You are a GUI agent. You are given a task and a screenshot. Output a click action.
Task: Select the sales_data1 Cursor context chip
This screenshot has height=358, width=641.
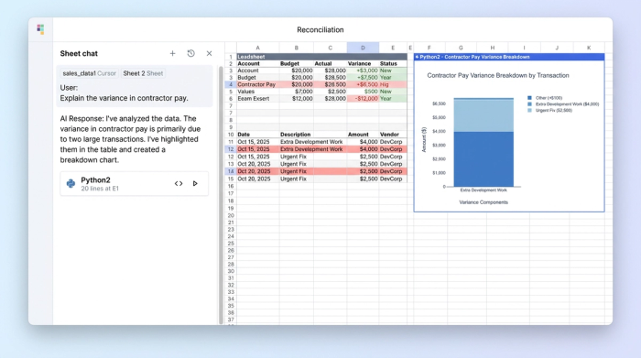(x=89, y=73)
